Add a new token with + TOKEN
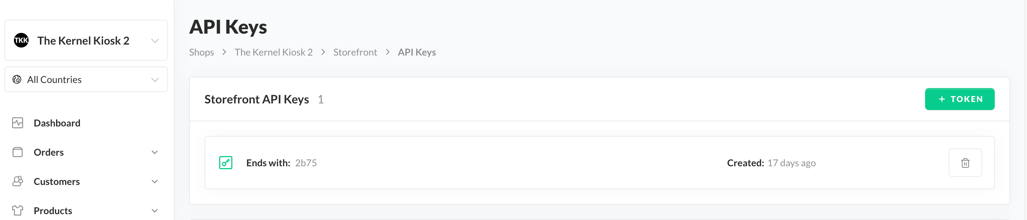The height and width of the screenshot is (220, 1027). pos(959,99)
